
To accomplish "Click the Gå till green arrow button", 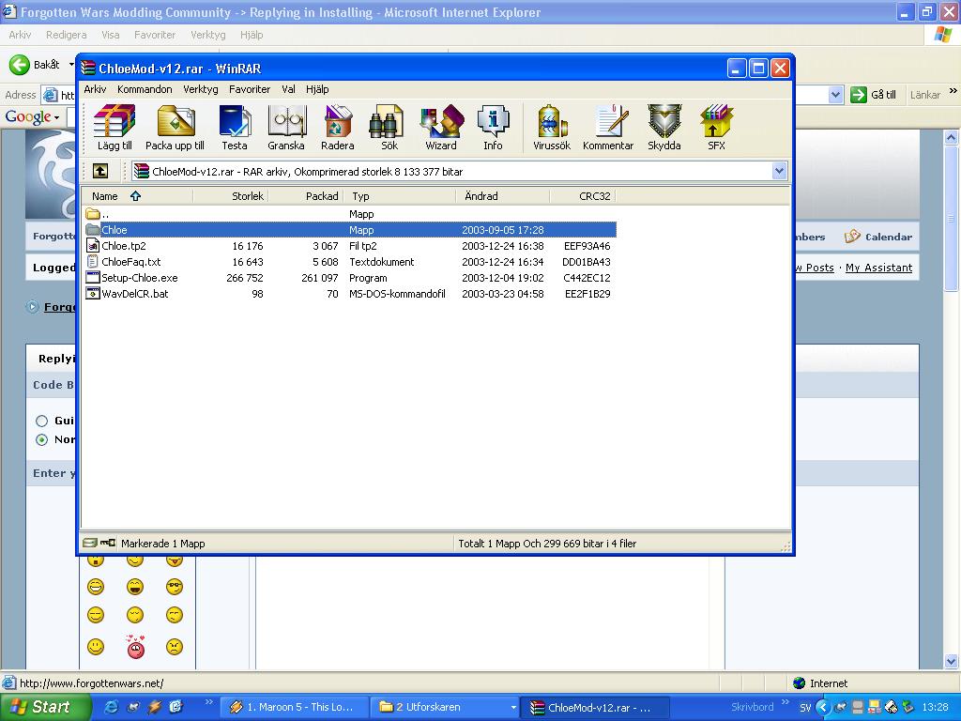I will (874, 95).
